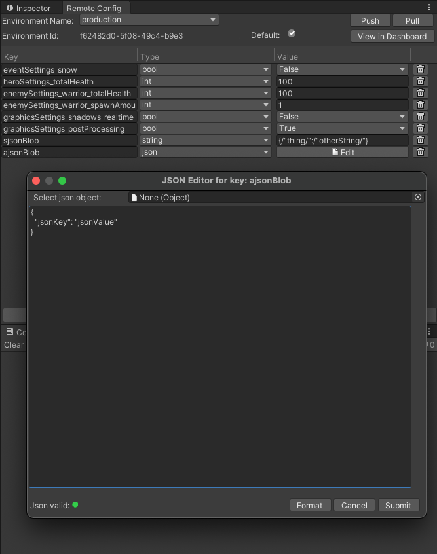Toggle the Default environment checkbox
The image size is (437, 554).
click(292, 34)
